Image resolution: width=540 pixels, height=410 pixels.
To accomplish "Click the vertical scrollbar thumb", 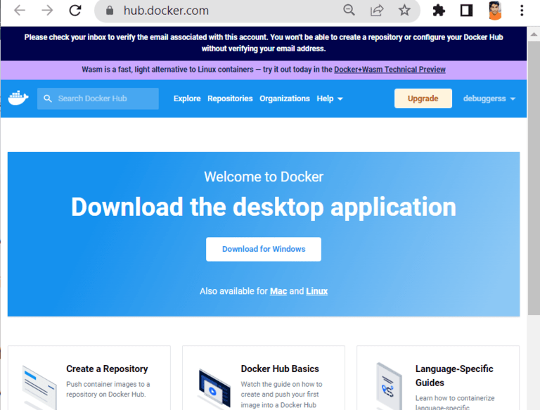I will 534,178.
